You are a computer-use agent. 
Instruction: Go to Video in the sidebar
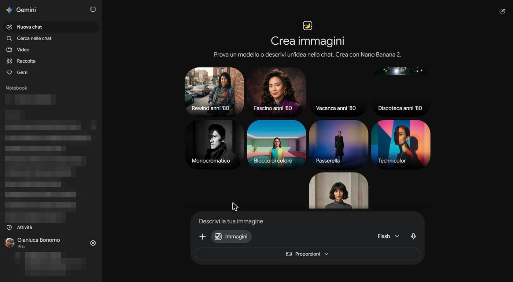click(51, 50)
